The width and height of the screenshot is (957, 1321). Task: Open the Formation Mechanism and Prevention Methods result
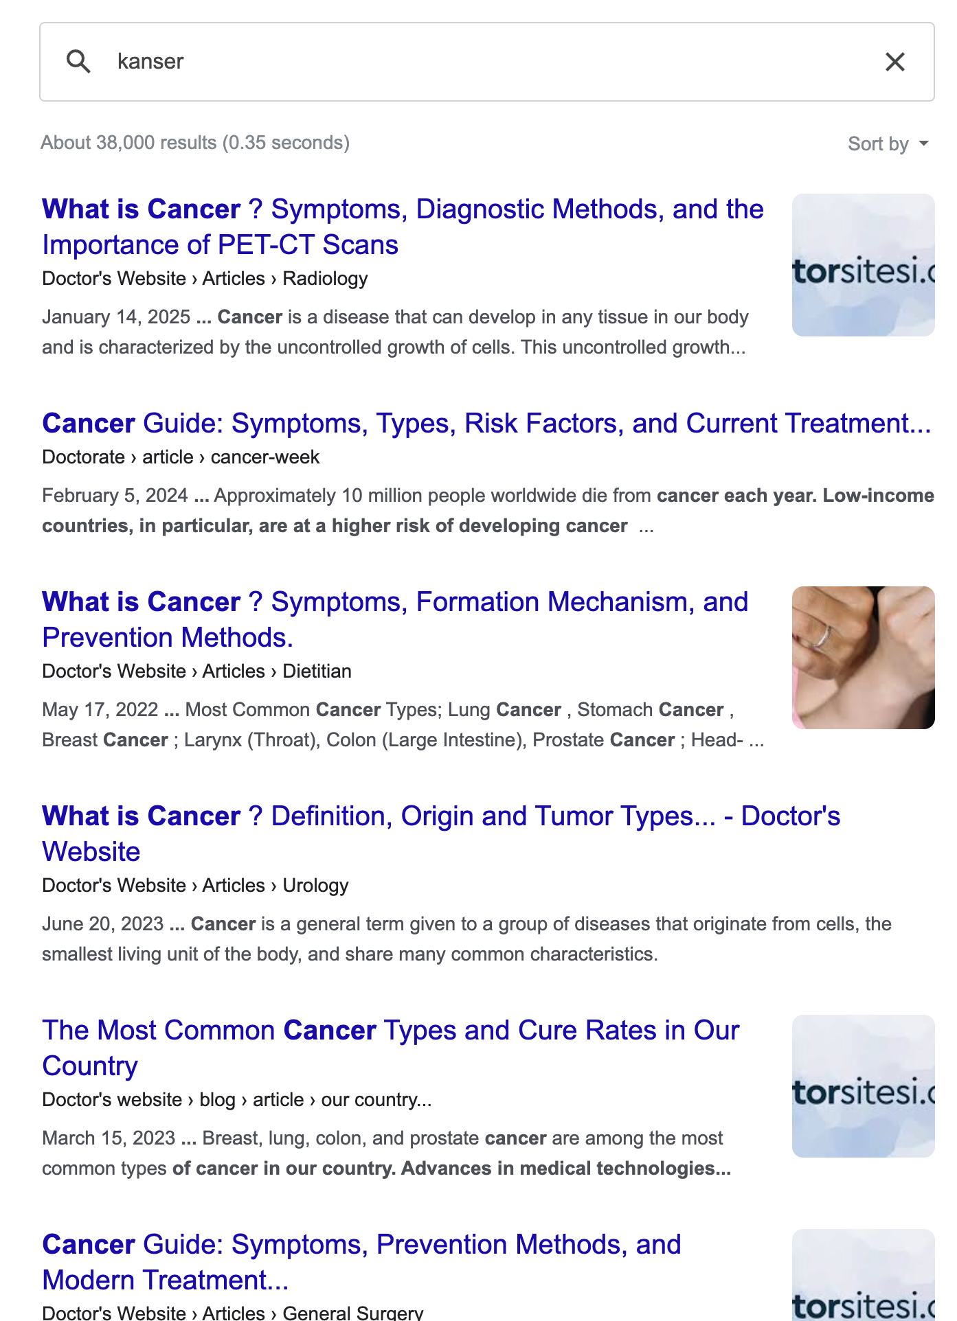[395, 619]
